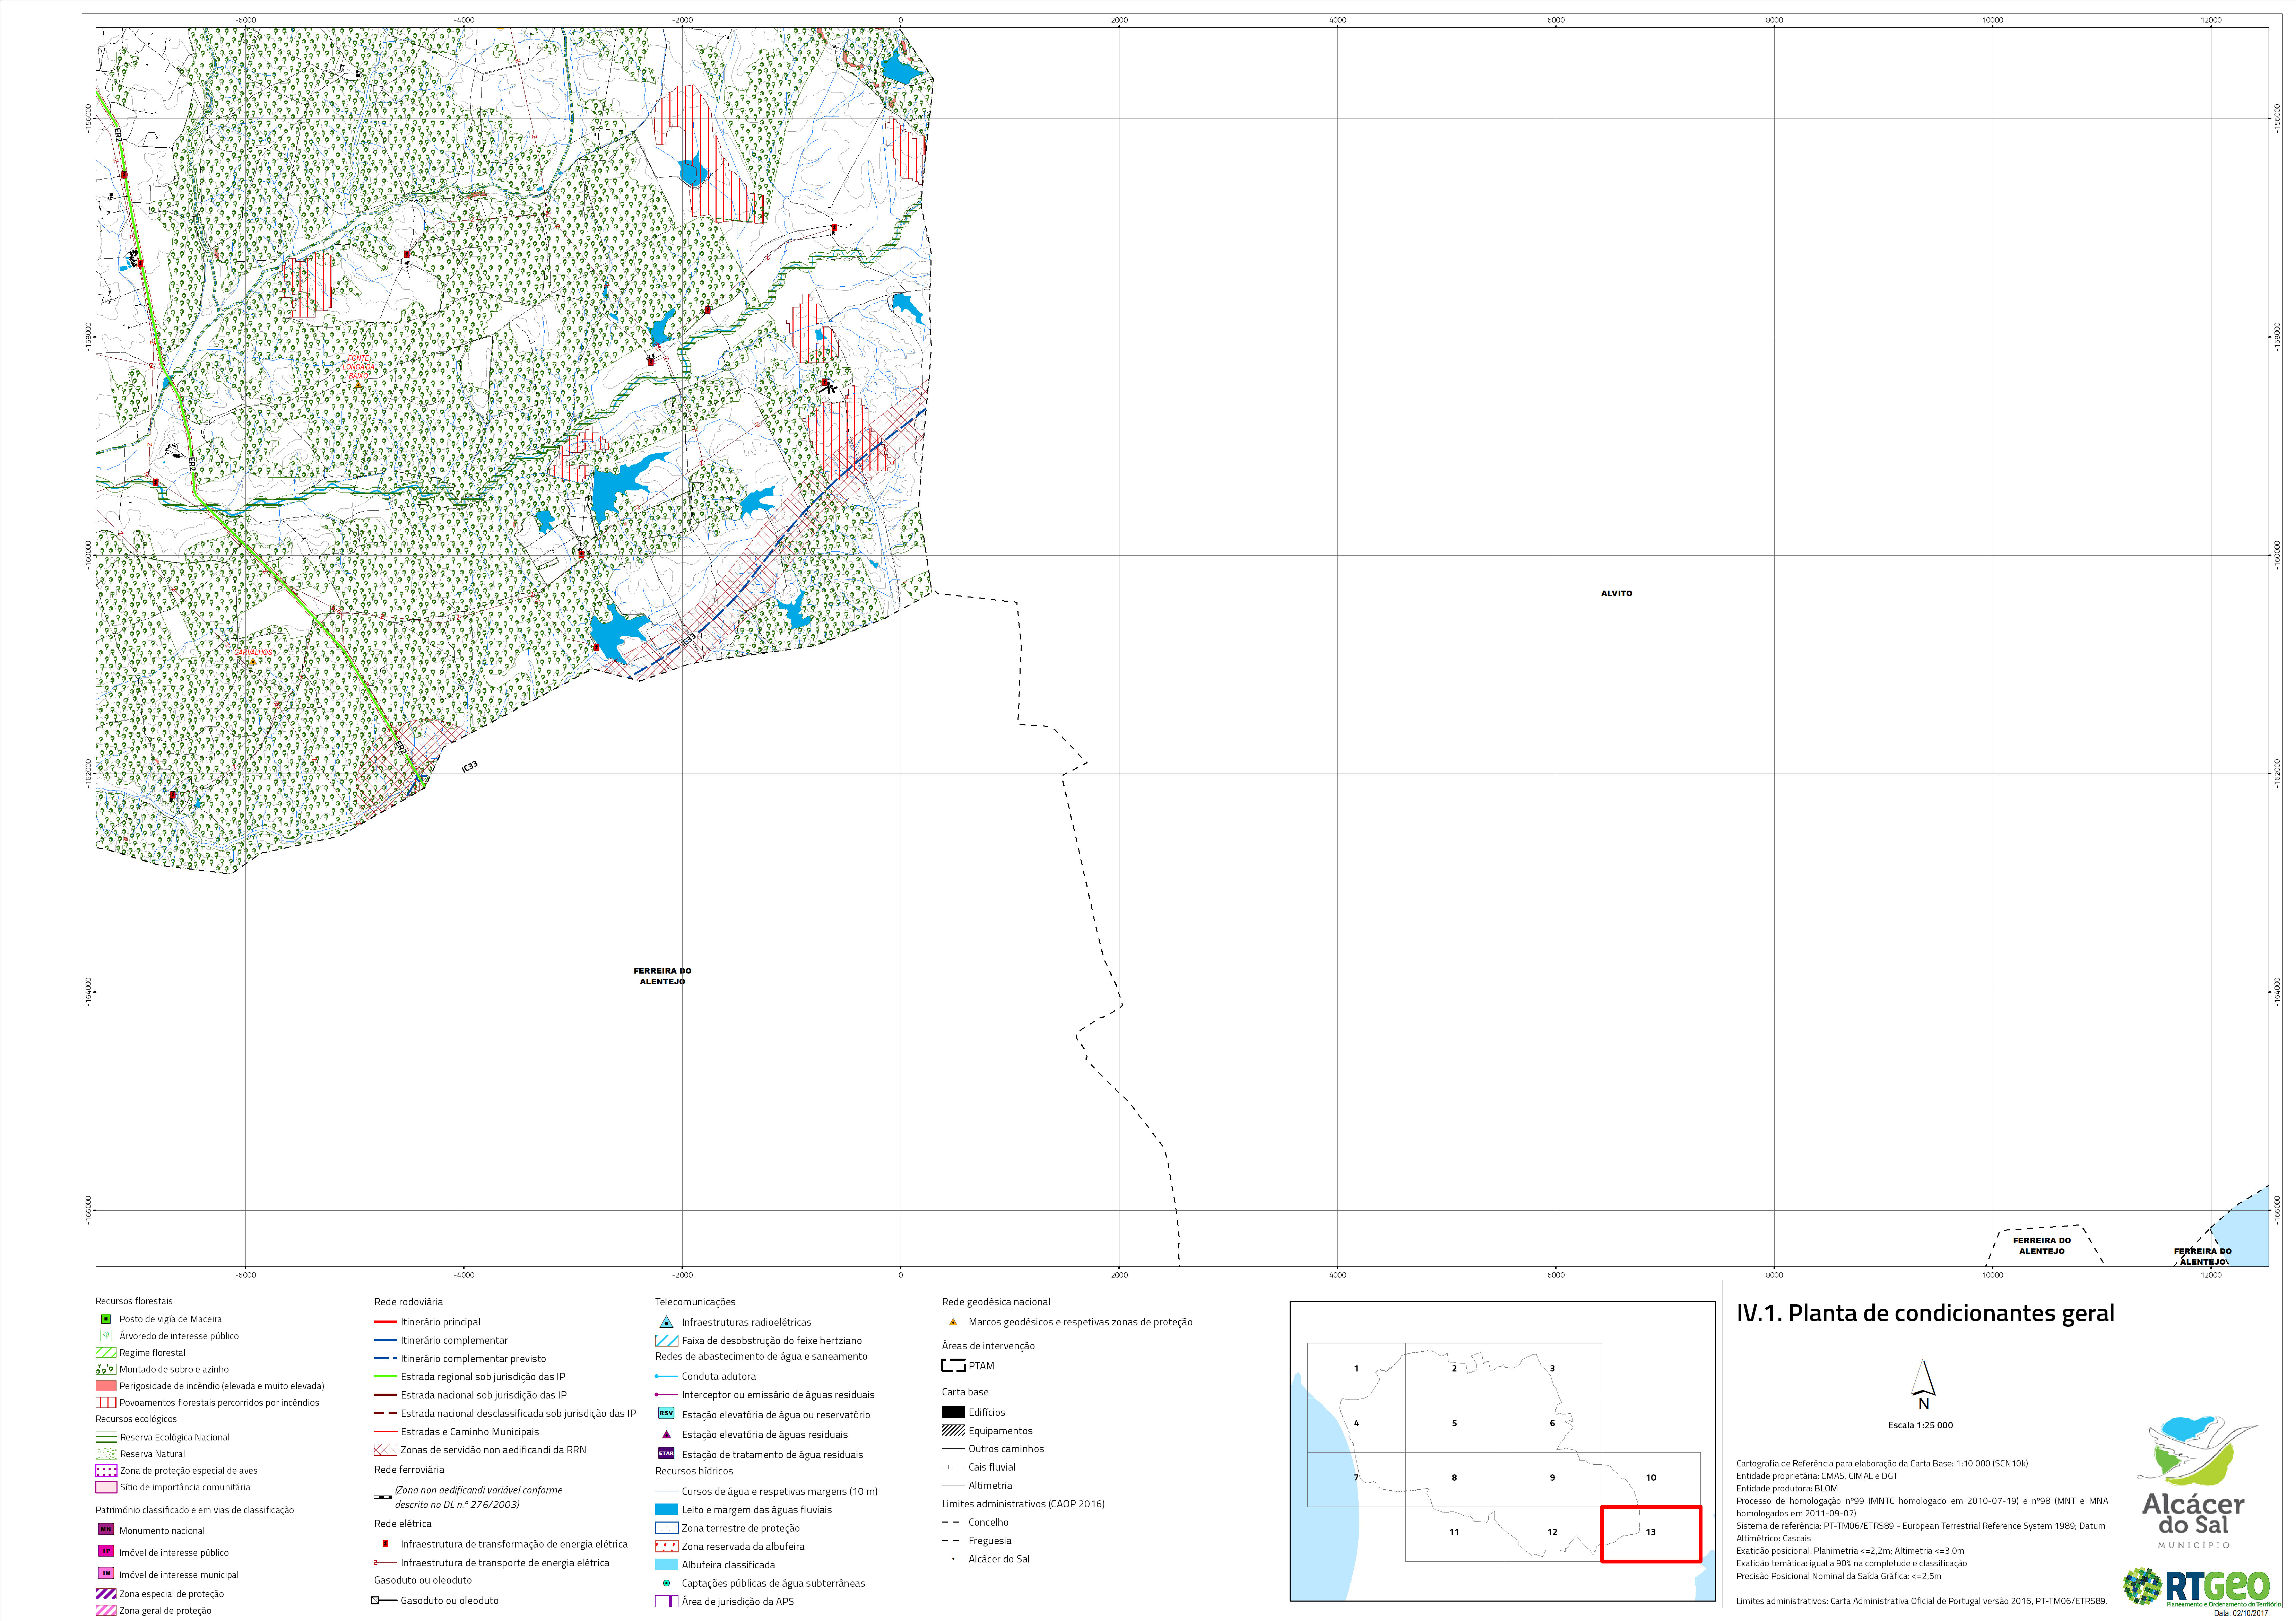This screenshot has width=2296, height=1621.
Task: Click the Captações públicas de água subterrâneas symbol
Action: coord(666,1583)
